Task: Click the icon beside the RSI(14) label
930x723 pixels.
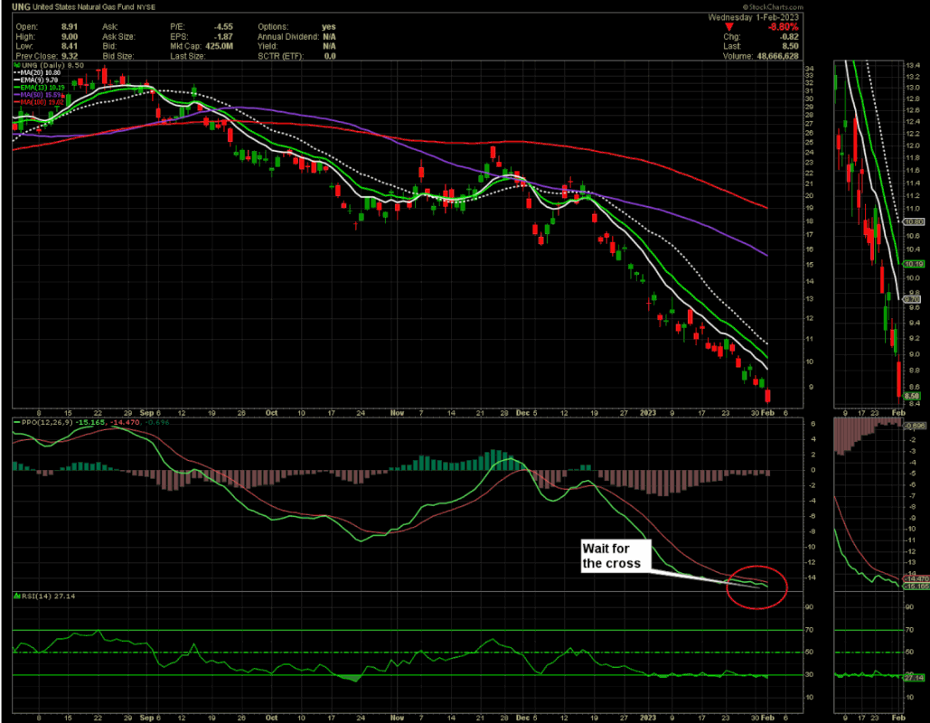Action: pyautogui.click(x=17, y=596)
